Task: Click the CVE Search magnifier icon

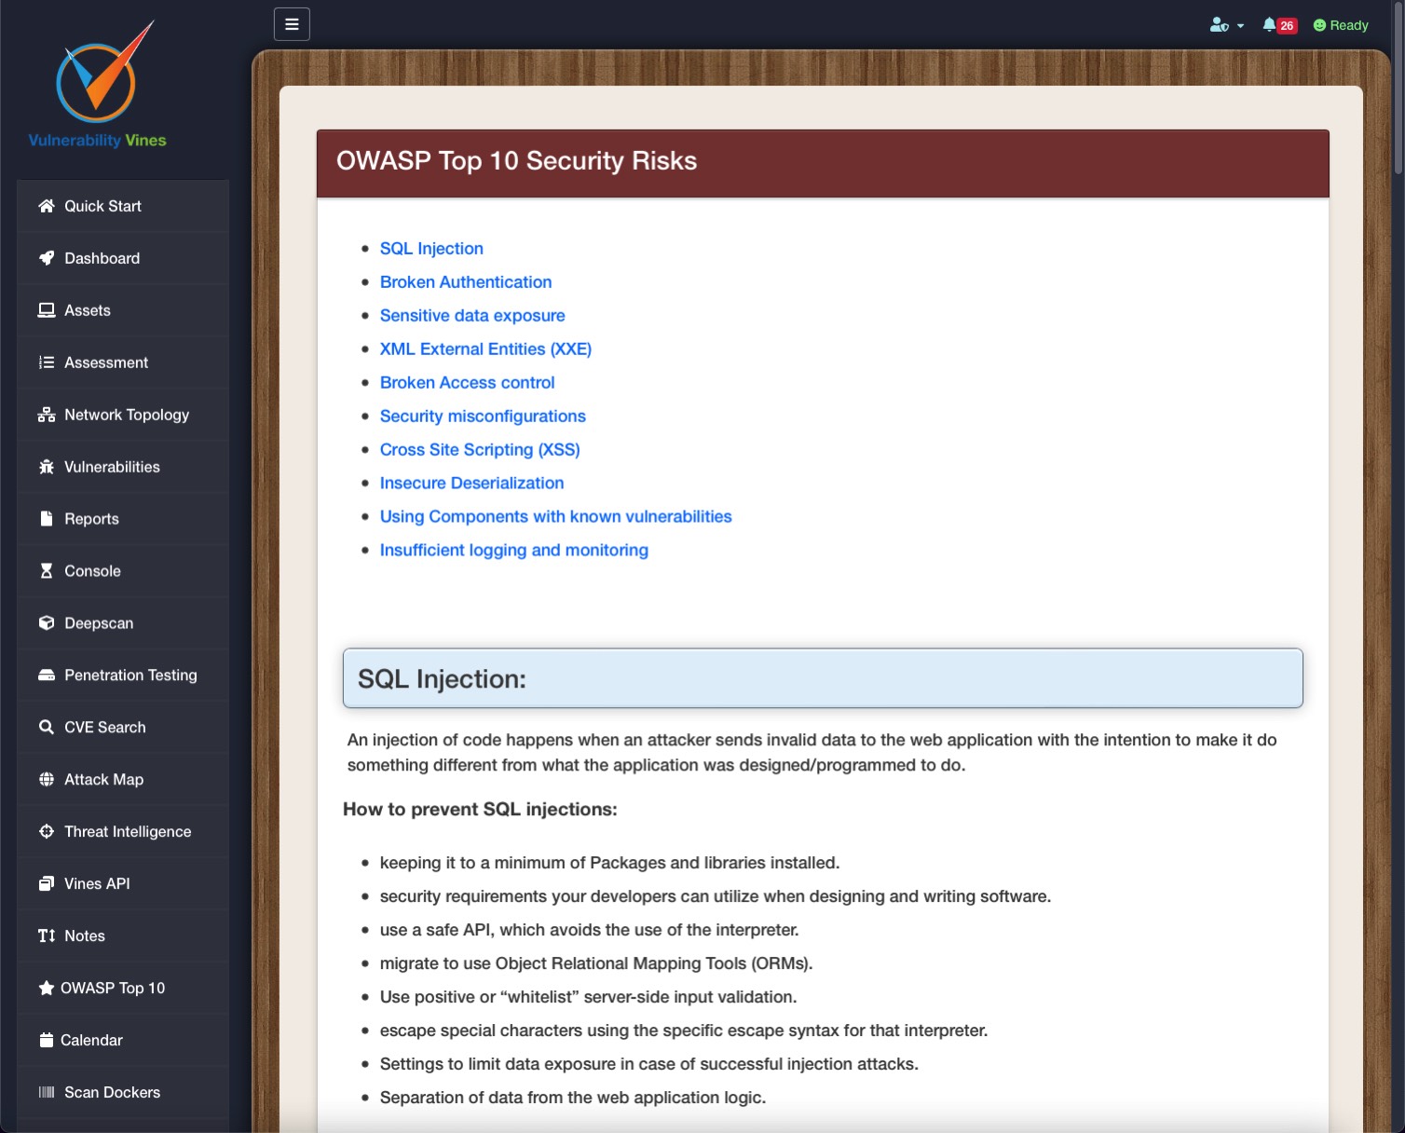Action: 47,728
